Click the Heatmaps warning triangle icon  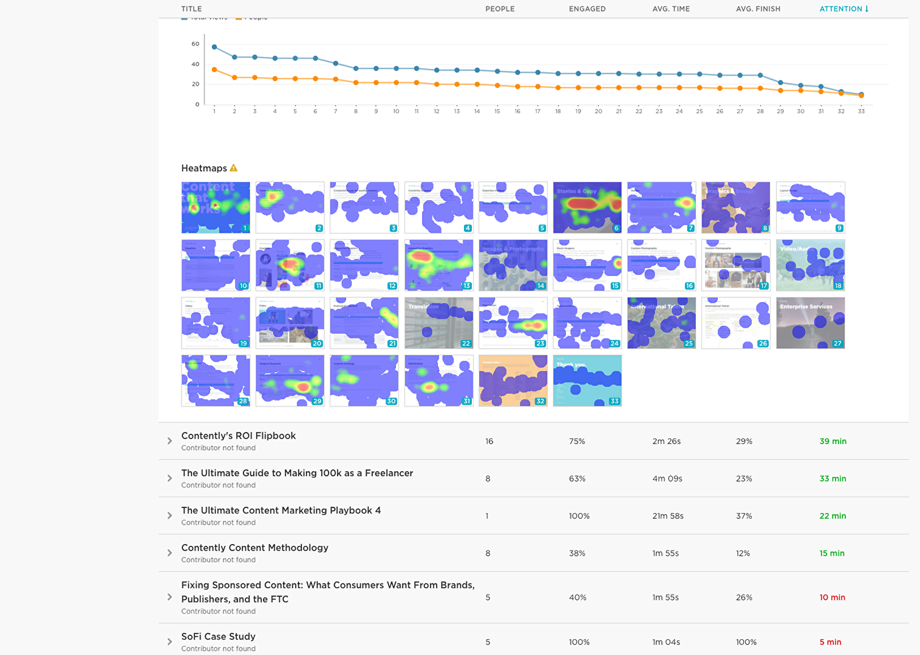(234, 168)
